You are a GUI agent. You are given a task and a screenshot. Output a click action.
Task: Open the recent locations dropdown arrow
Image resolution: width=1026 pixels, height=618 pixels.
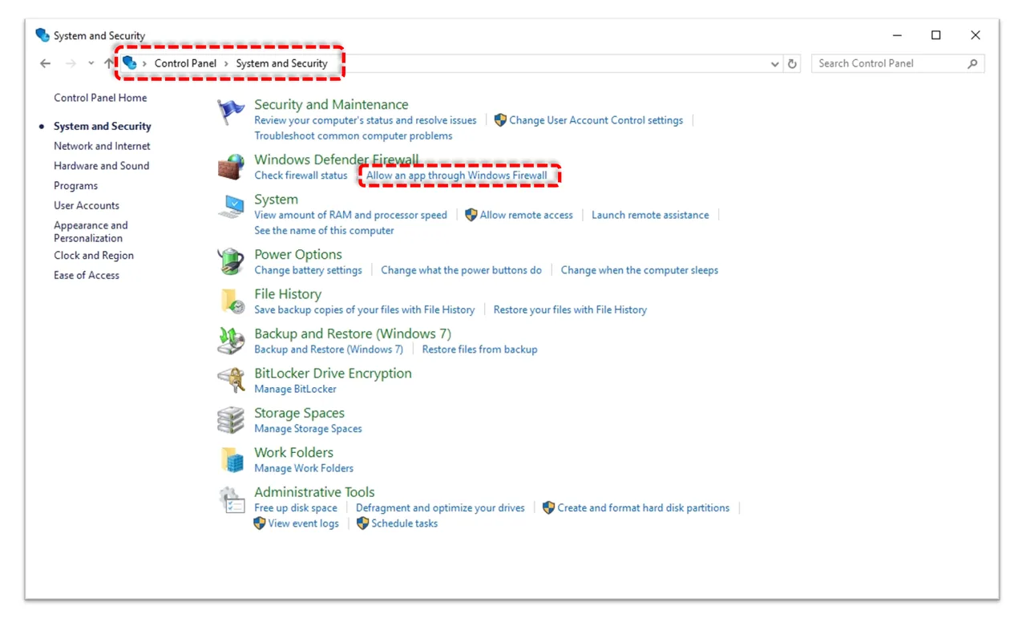(91, 63)
